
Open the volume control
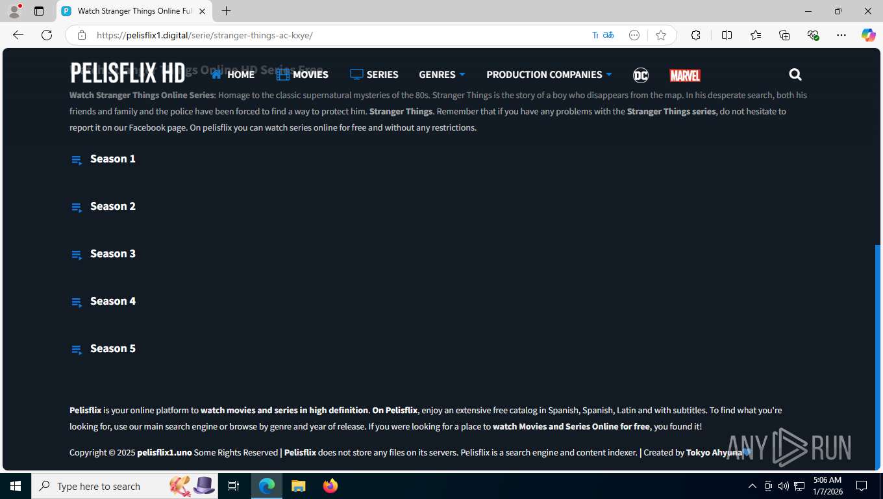pyautogui.click(x=783, y=486)
